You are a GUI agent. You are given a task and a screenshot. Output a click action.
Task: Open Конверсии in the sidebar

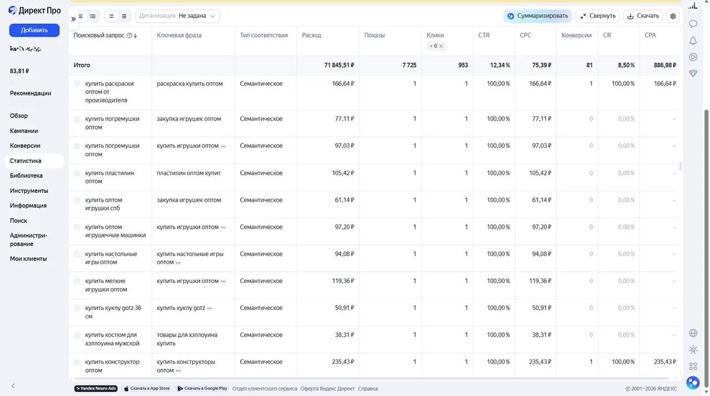click(25, 146)
